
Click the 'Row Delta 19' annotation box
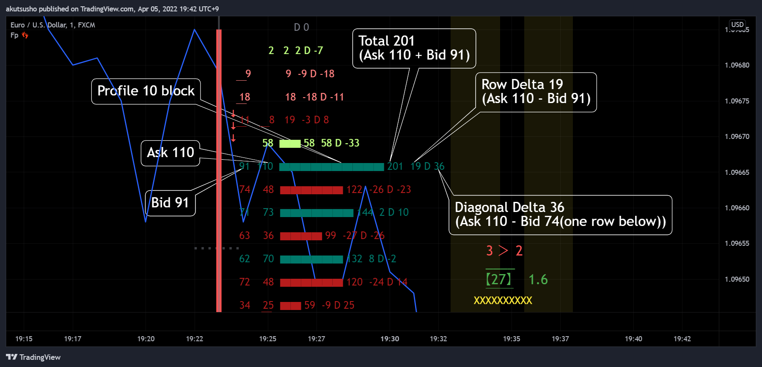[x=536, y=92]
